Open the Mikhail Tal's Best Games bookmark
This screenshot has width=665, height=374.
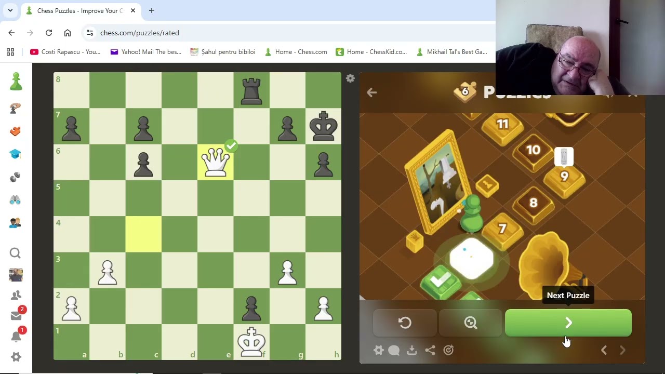pos(451,52)
